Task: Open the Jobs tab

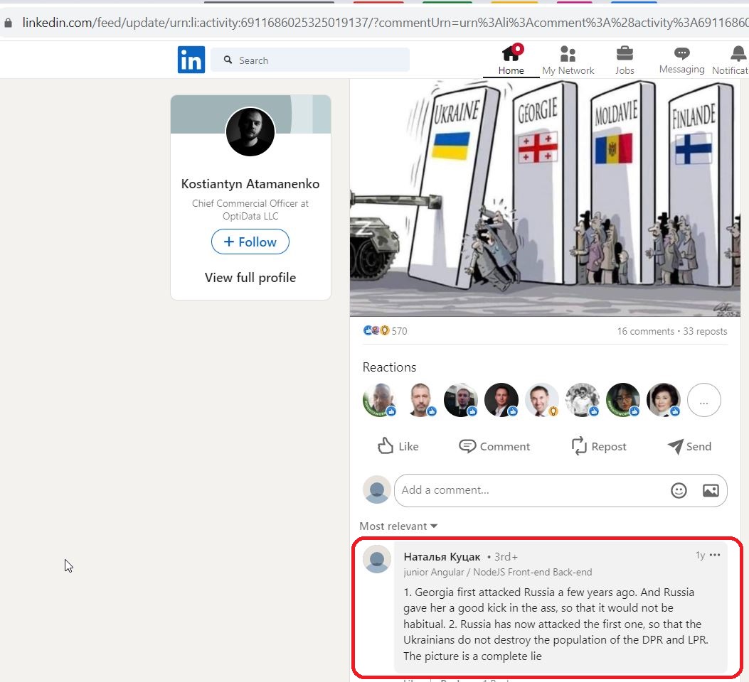Action: click(625, 60)
